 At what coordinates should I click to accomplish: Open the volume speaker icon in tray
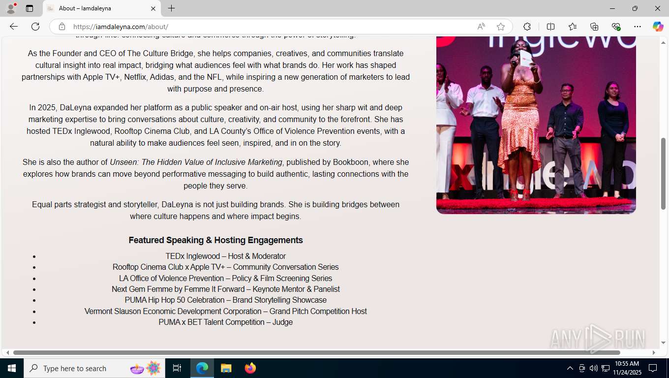point(594,368)
